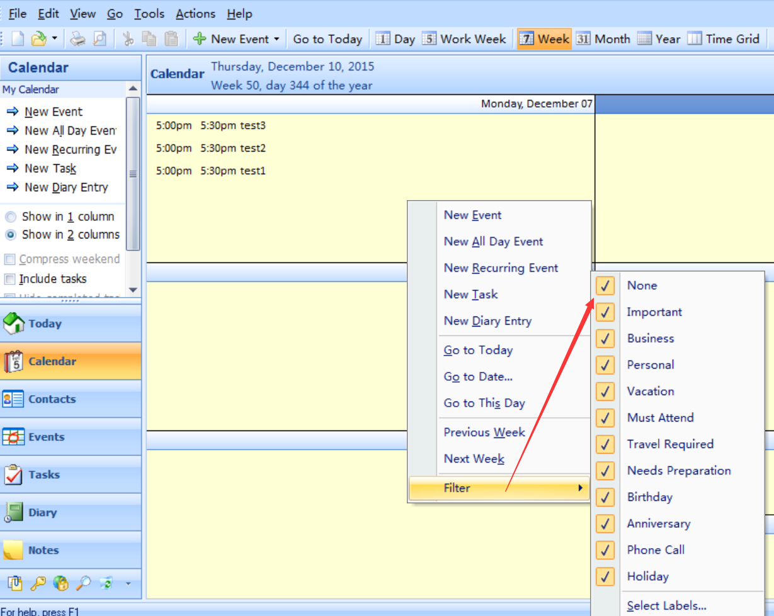The height and width of the screenshot is (616, 774).
Task: Click the recycle bin icon at bottom
Action: point(105,583)
